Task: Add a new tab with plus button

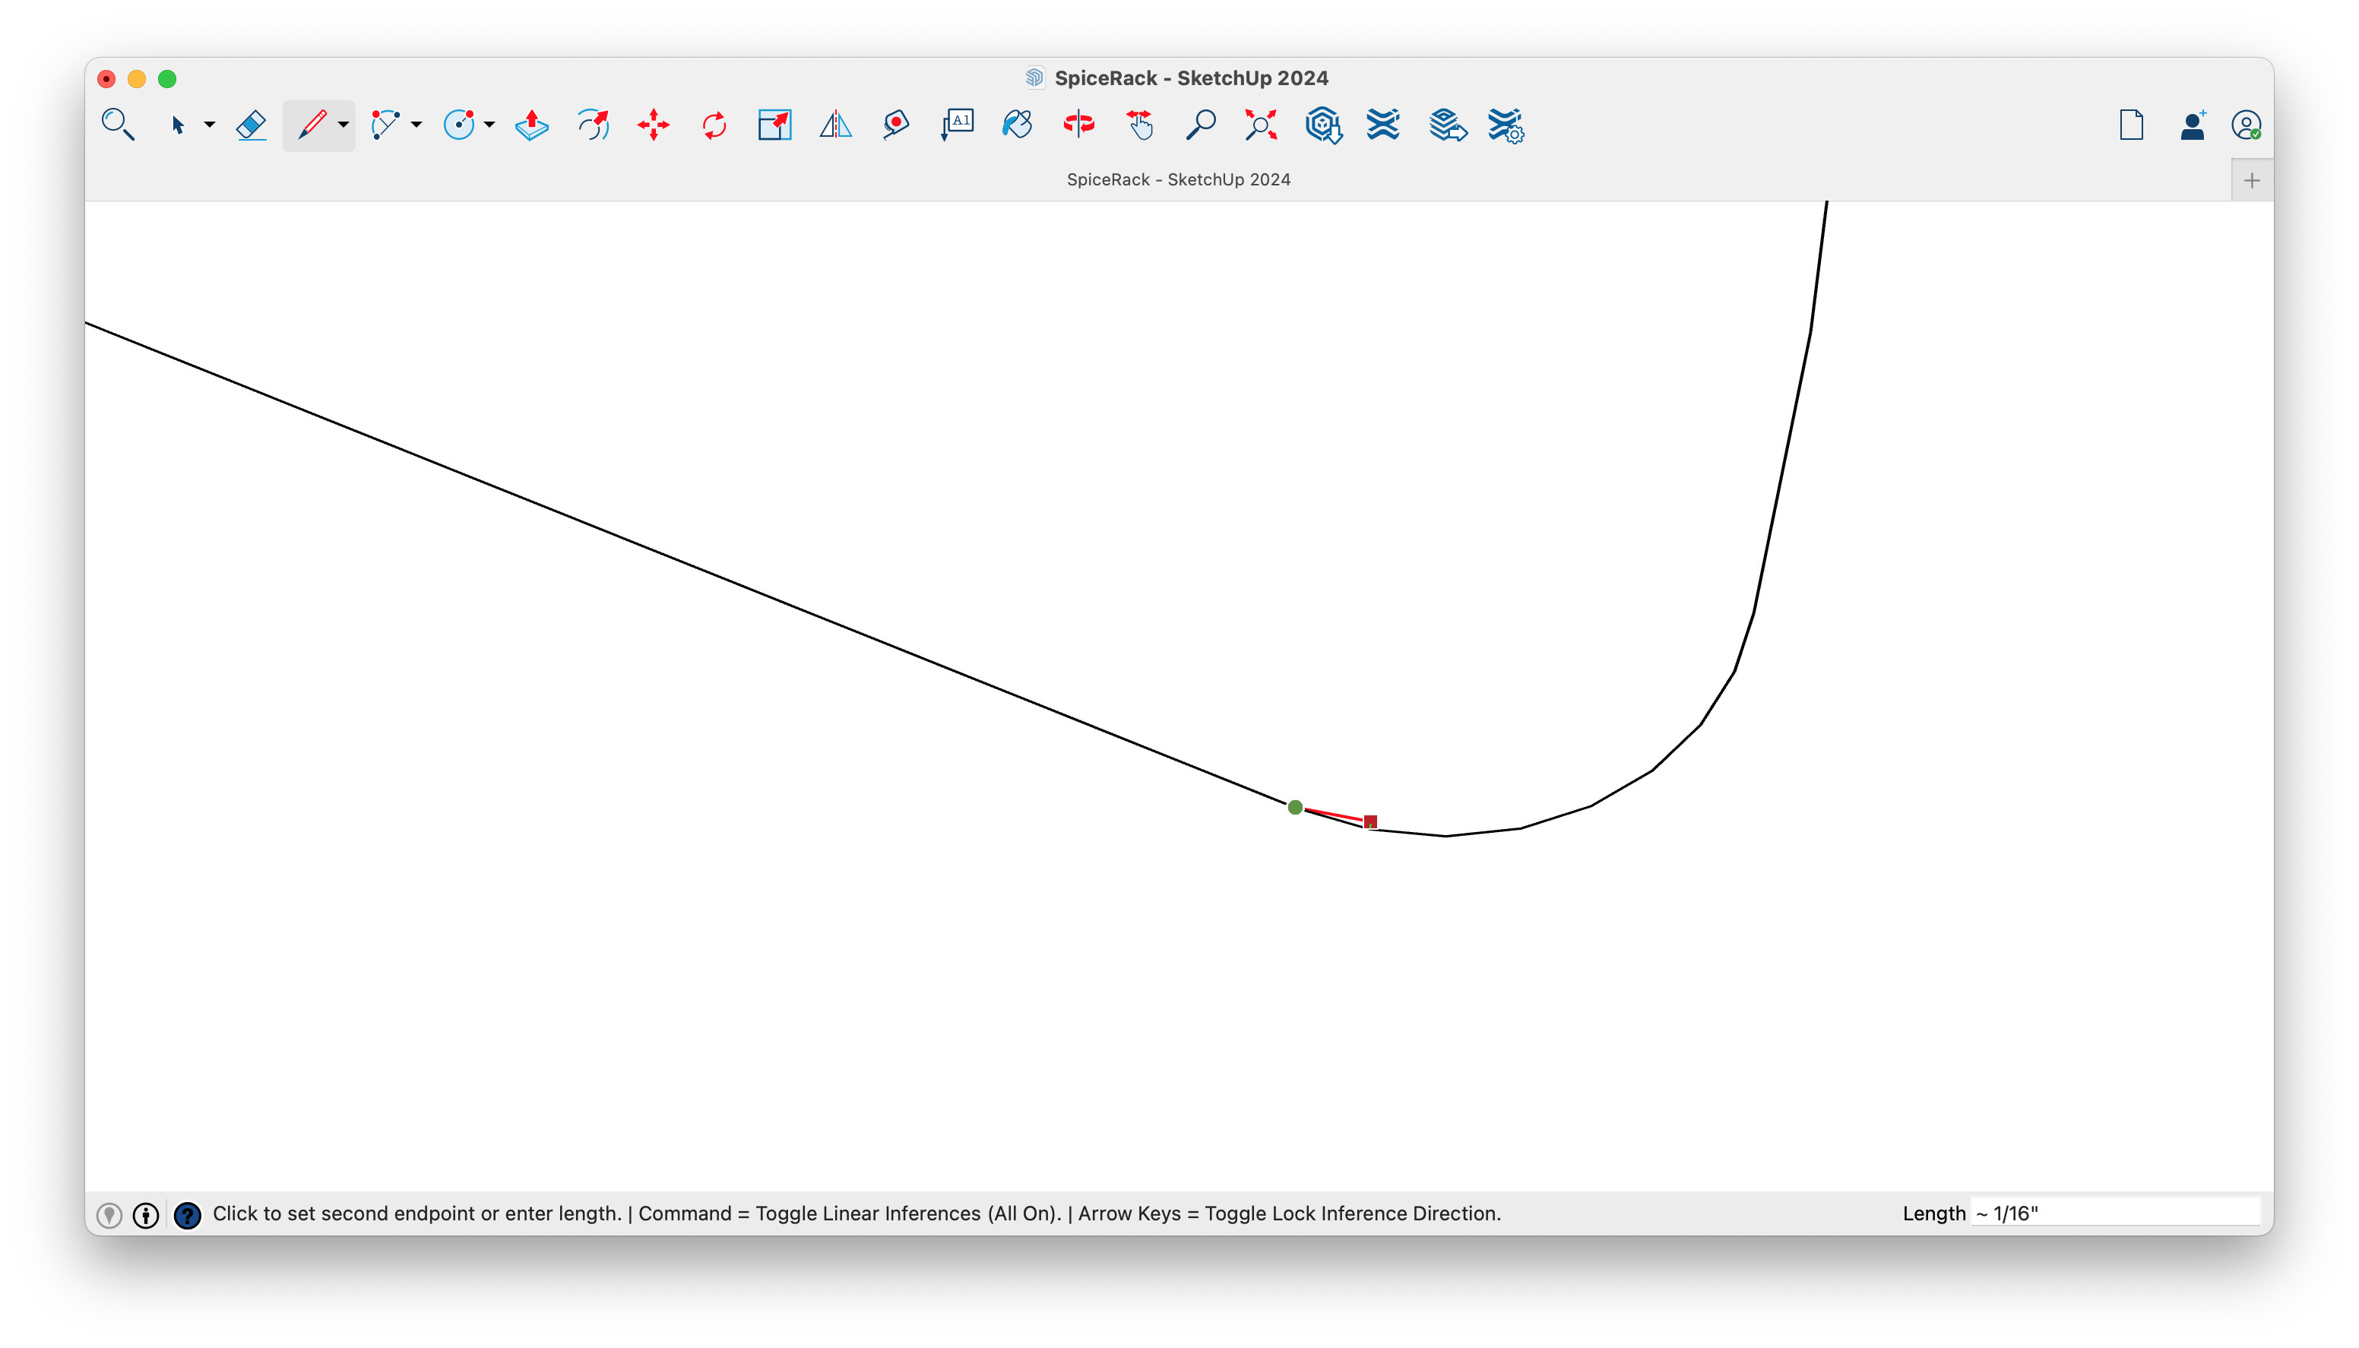Action: coord(2252,181)
